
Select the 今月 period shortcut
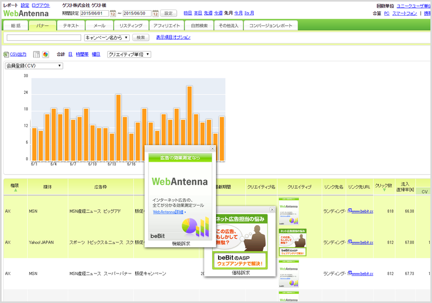pos(239,13)
